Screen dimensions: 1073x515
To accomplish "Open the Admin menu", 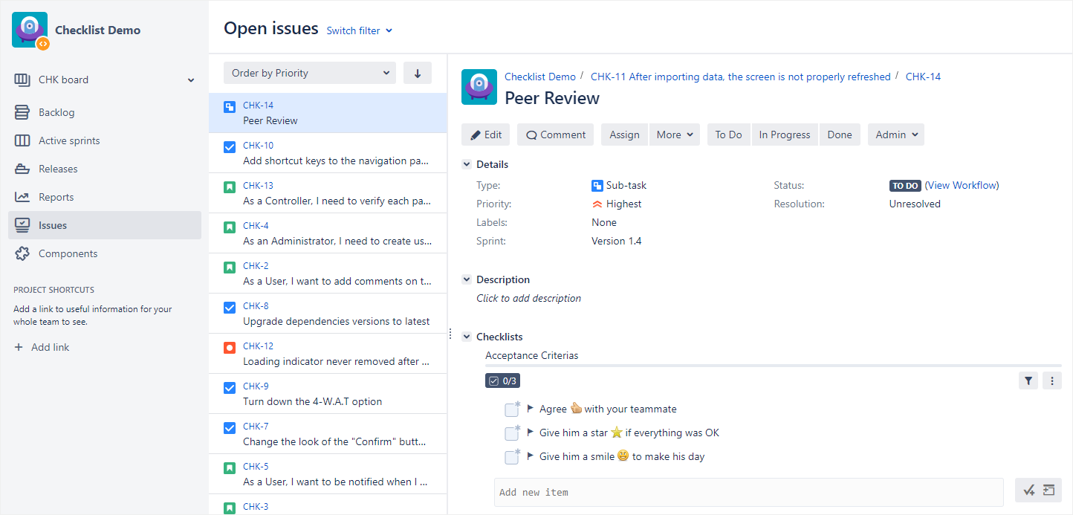I will [x=895, y=134].
